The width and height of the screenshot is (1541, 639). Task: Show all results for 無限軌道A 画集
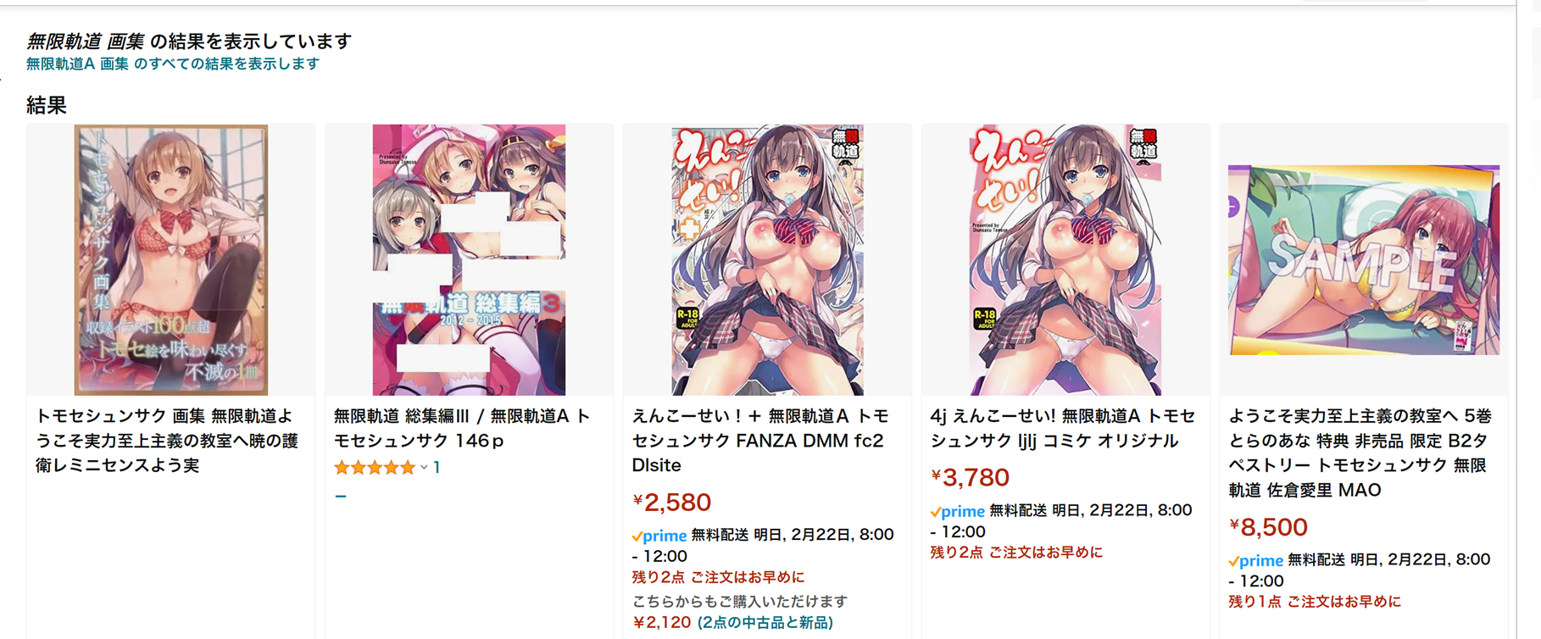tap(172, 64)
